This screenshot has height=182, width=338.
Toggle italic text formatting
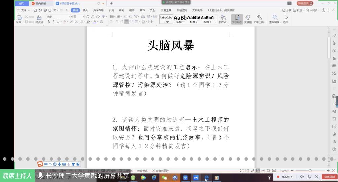coord(53,22)
